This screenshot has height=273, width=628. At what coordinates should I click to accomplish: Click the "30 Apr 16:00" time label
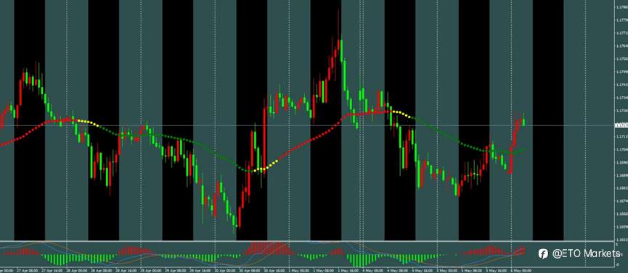[274, 271]
